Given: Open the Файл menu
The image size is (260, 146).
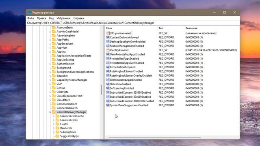Looking at the screenshot, I should (x=30, y=18).
